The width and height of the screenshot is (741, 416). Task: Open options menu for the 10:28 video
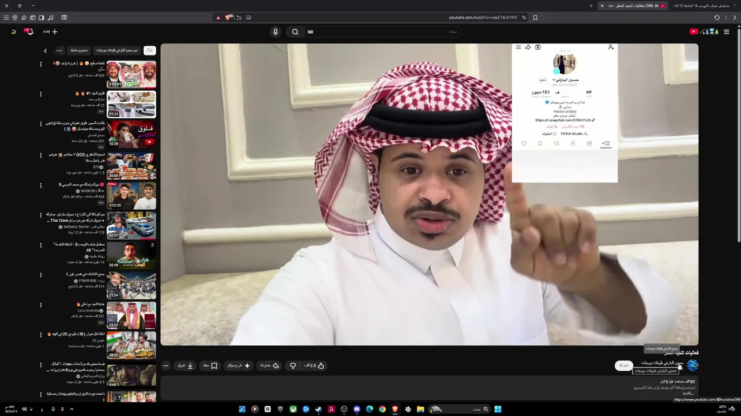click(x=41, y=124)
